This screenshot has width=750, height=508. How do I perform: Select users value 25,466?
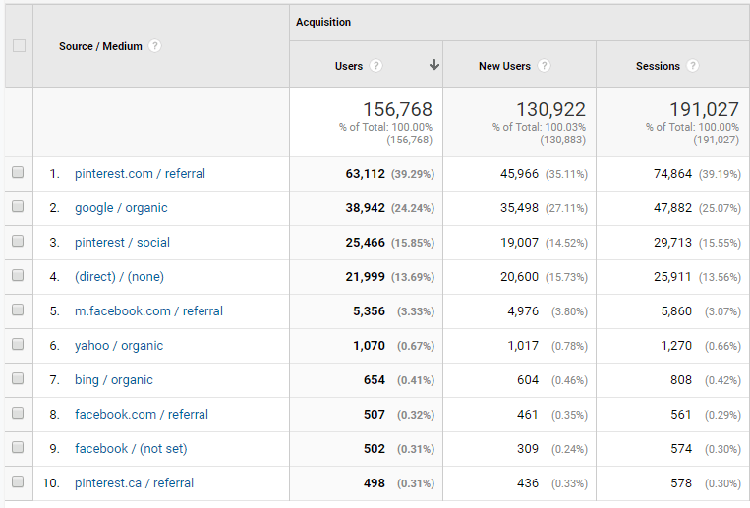click(366, 243)
